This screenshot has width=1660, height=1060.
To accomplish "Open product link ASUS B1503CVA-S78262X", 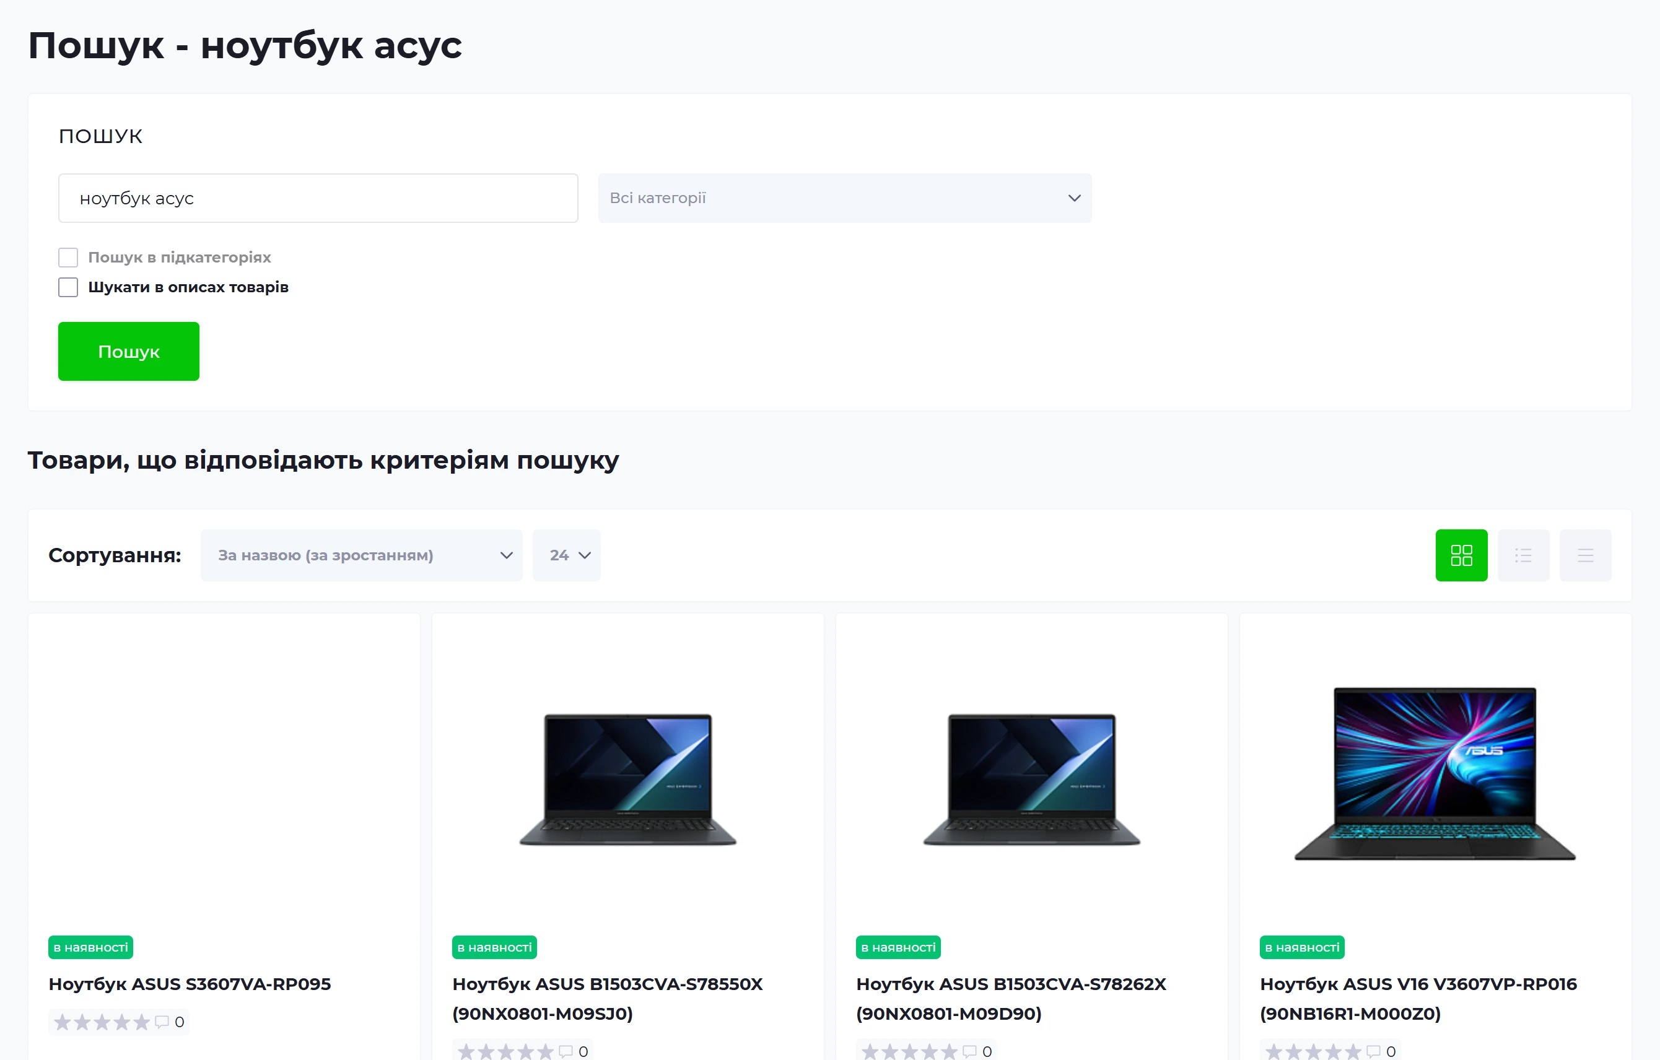I will tap(1011, 998).
